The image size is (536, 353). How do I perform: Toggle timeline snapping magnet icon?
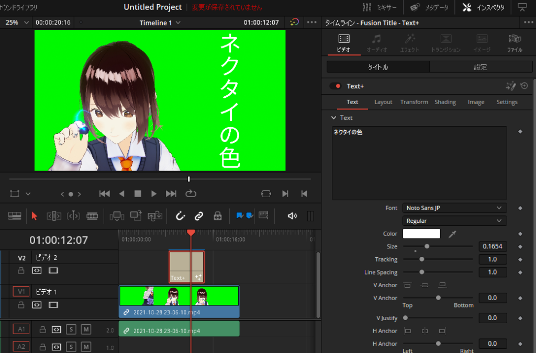coord(180,216)
